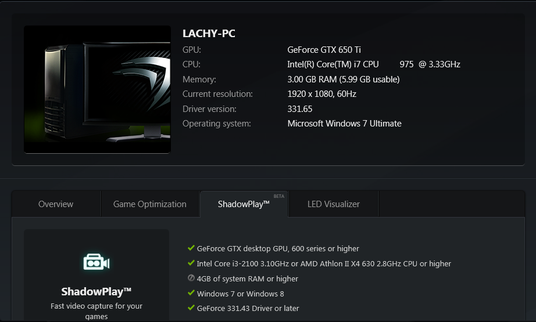The height and width of the screenshot is (322, 536).
Task: Click the NVIDIA PC system image
Action: 97,89
